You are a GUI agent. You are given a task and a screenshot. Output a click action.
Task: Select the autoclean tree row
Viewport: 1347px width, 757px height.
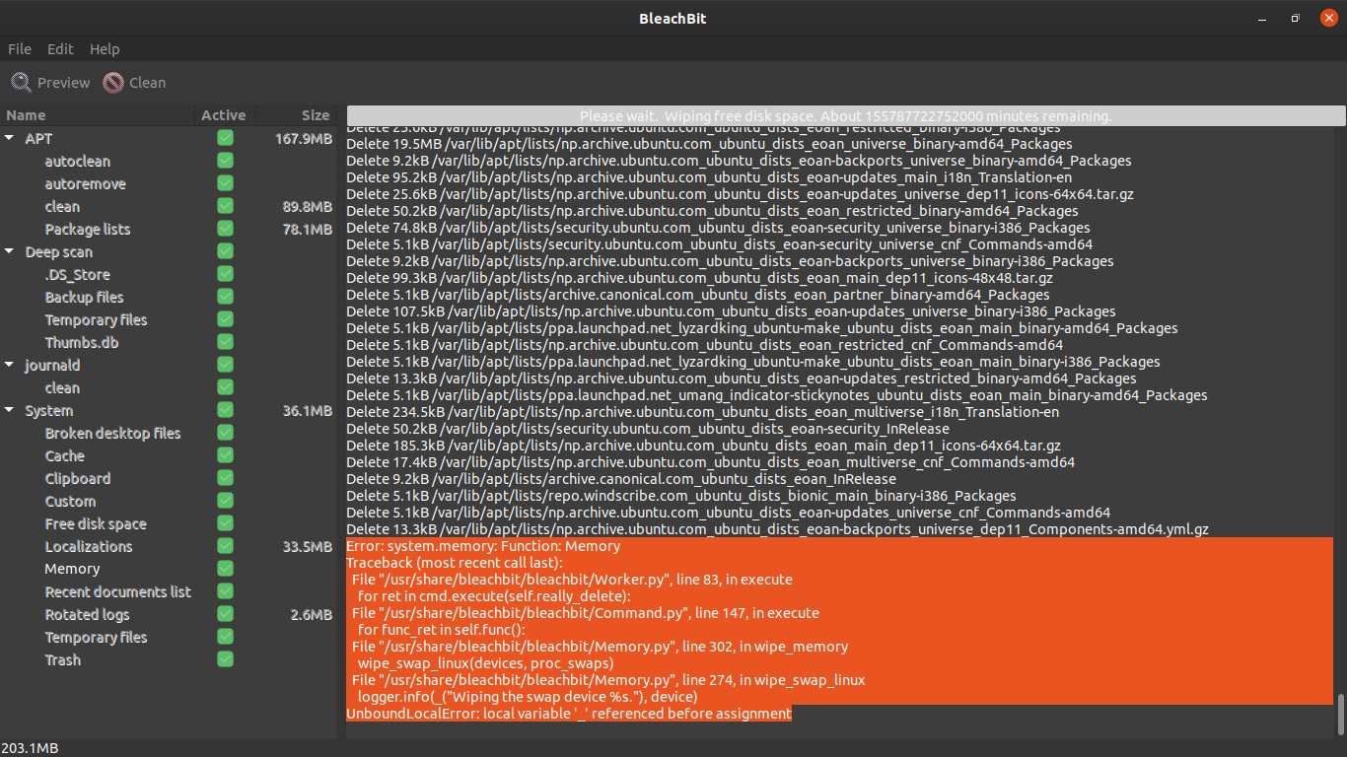pos(169,161)
